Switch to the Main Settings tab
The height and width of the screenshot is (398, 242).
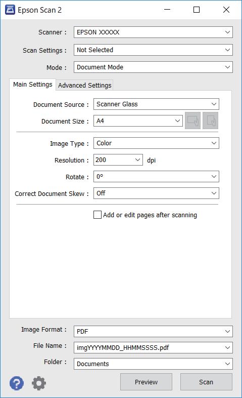tap(33, 85)
